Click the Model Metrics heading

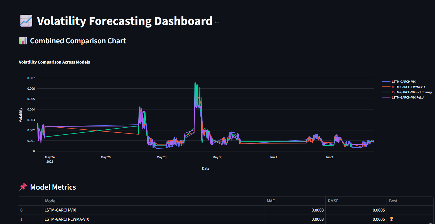point(53,187)
